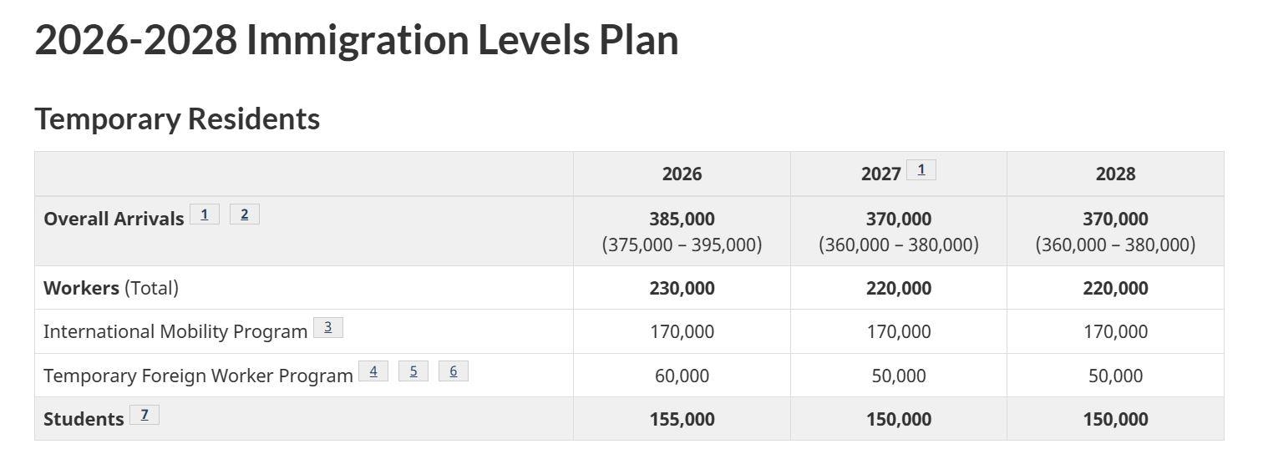Select the 230,000 workers total cell
Screen dimensions: 1263x464
click(682, 288)
